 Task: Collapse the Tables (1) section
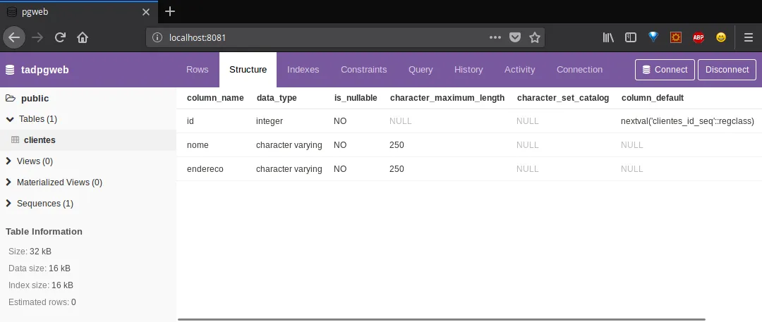pos(10,119)
